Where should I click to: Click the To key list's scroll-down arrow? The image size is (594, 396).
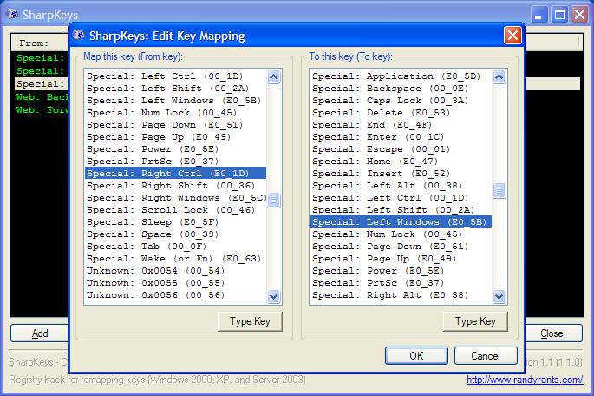[x=499, y=296]
